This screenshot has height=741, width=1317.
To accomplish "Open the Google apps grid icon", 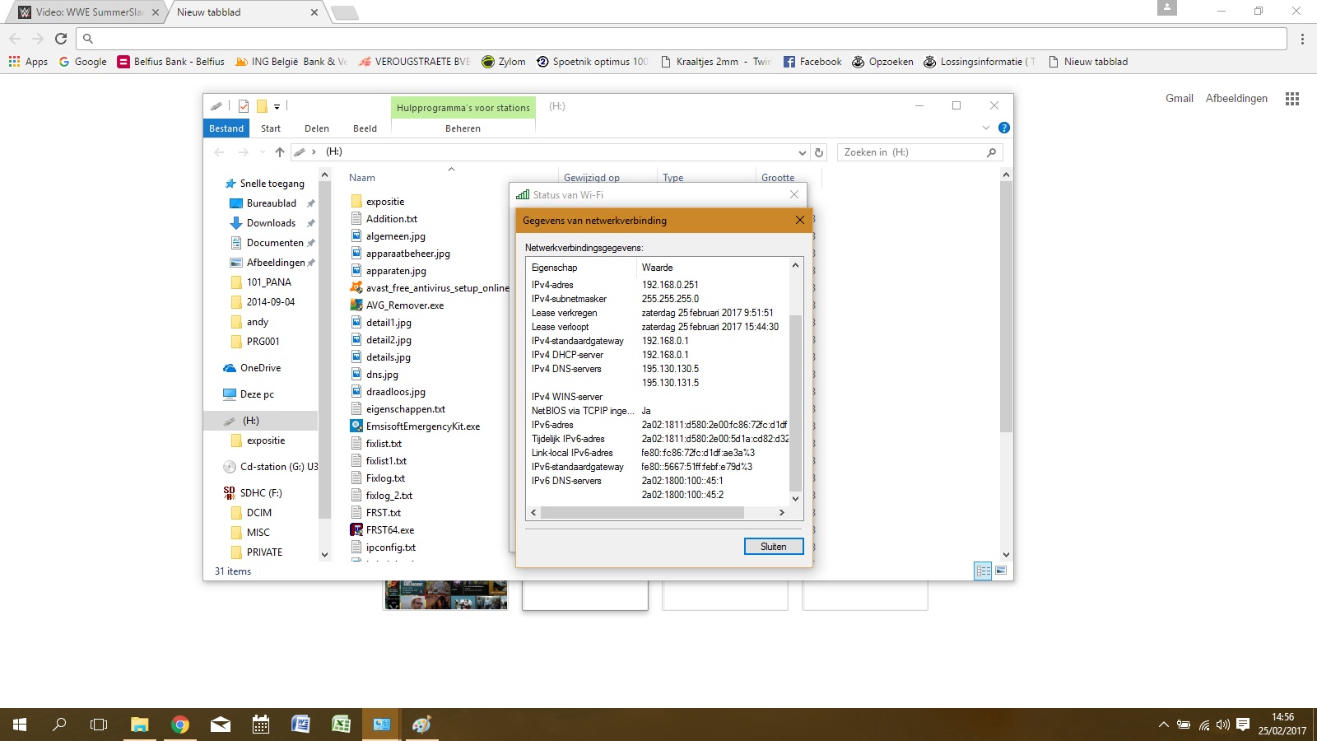I will click(1292, 98).
